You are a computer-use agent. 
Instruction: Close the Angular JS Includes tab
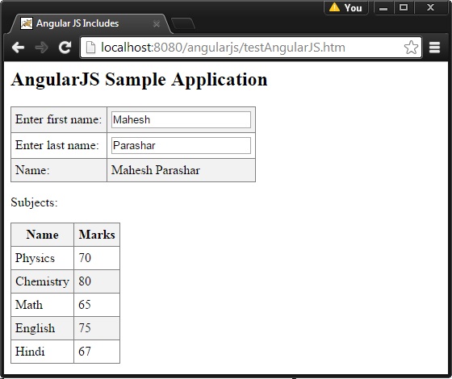(x=157, y=24)
